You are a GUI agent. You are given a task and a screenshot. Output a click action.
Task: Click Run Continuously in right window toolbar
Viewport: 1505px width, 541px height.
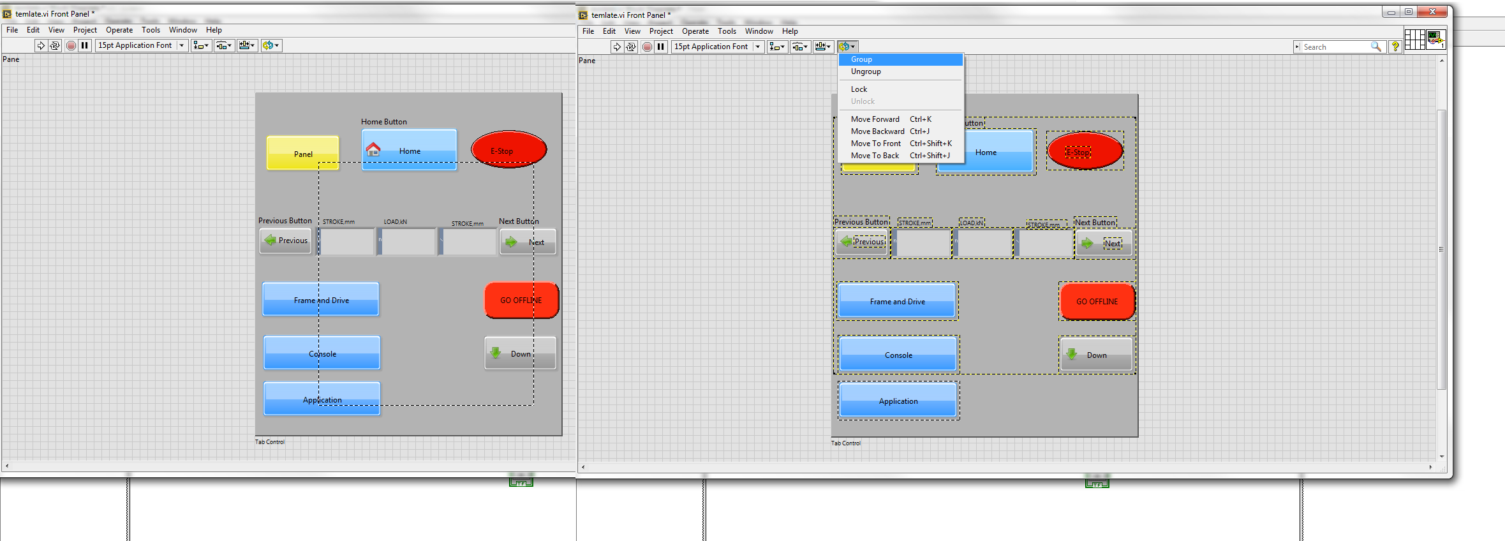pyautogui.click(x=631, y=47)
